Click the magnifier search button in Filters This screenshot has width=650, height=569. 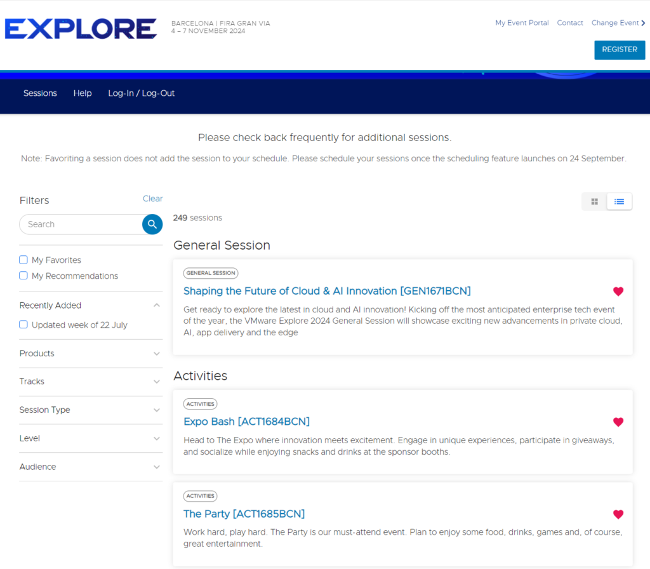click(152, 224)
